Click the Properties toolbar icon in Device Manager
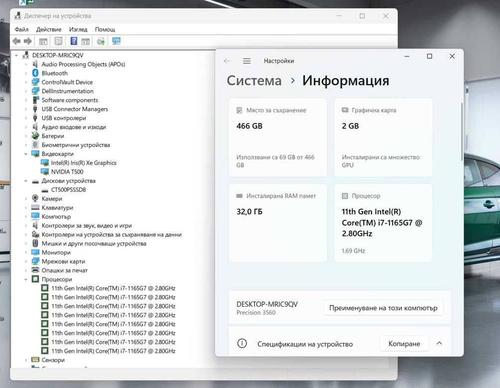 tap(58, 41)
